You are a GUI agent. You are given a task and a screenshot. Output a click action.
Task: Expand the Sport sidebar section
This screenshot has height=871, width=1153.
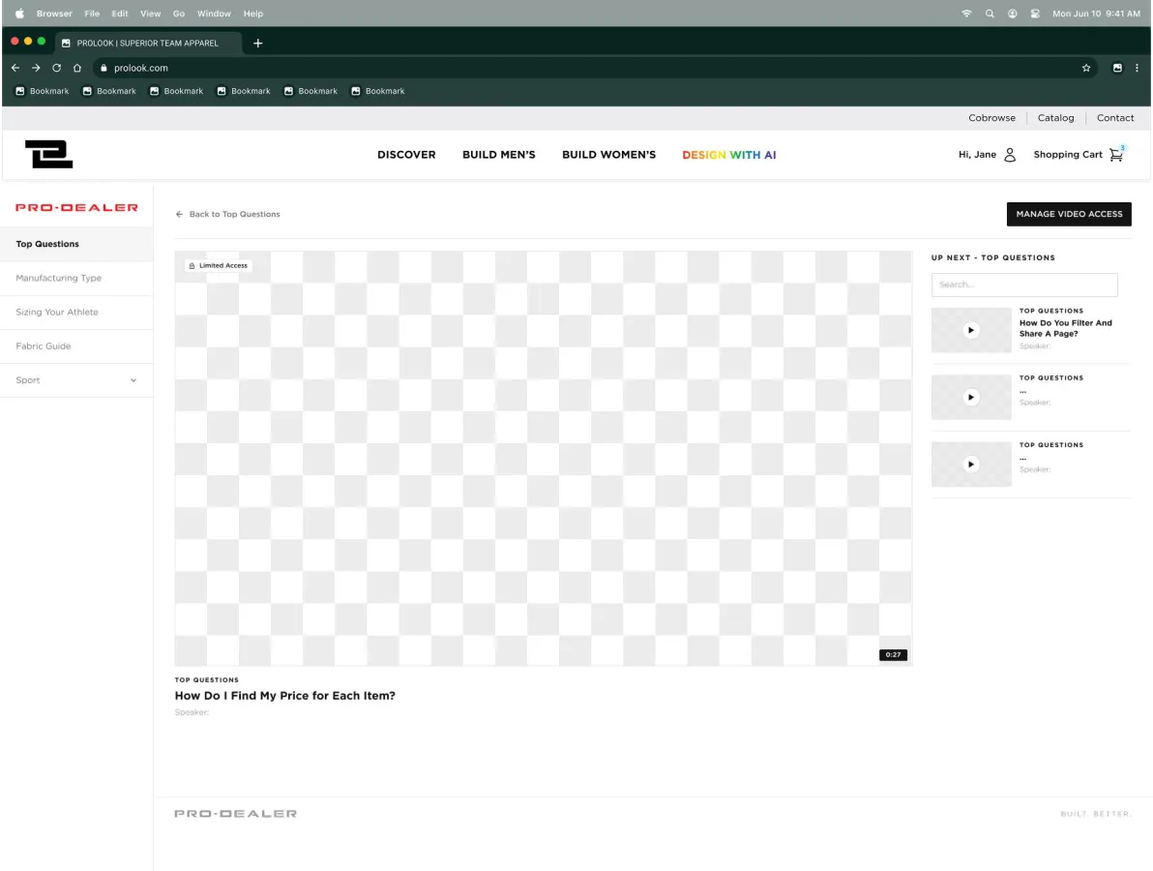click(76, 380)
